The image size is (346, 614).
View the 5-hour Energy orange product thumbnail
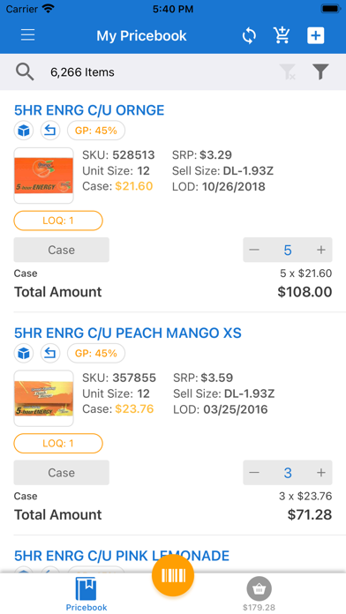[43, 176]
